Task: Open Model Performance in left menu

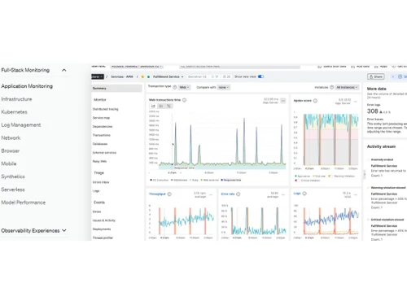Action: (24, 203)
